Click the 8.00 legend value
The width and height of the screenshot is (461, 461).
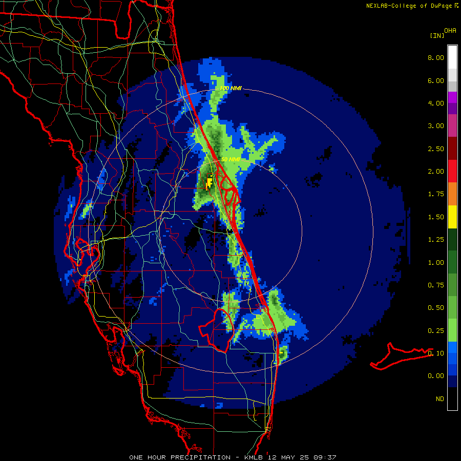tap(436, 57)
